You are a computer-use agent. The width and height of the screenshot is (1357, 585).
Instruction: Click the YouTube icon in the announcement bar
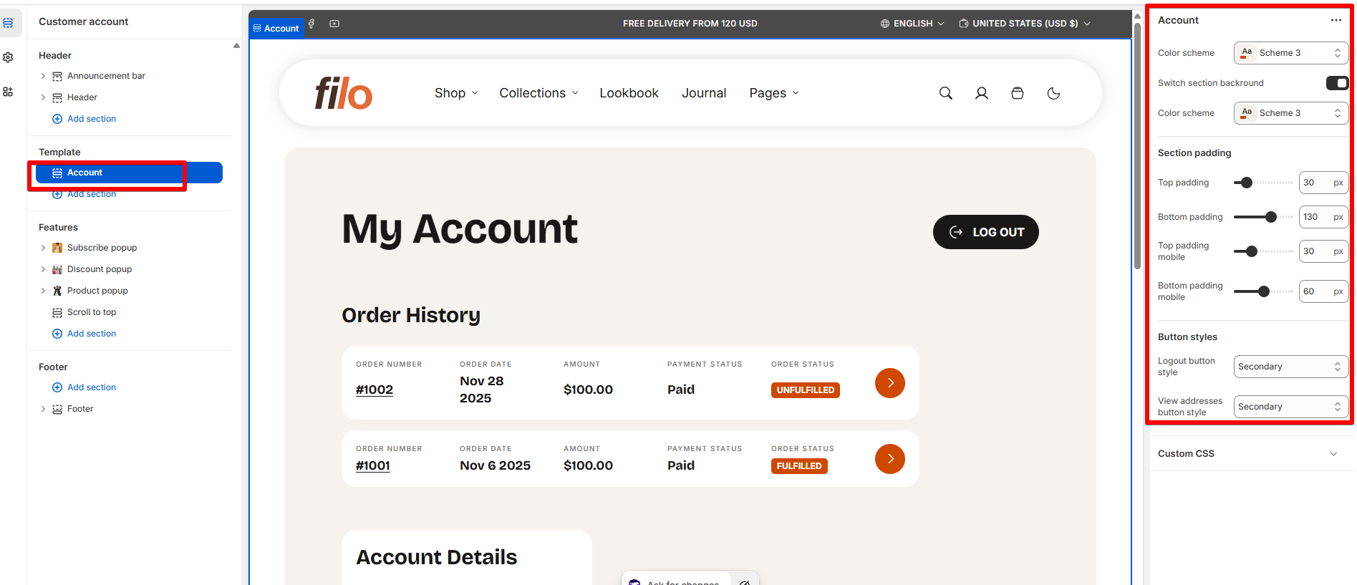pos(334,24)
